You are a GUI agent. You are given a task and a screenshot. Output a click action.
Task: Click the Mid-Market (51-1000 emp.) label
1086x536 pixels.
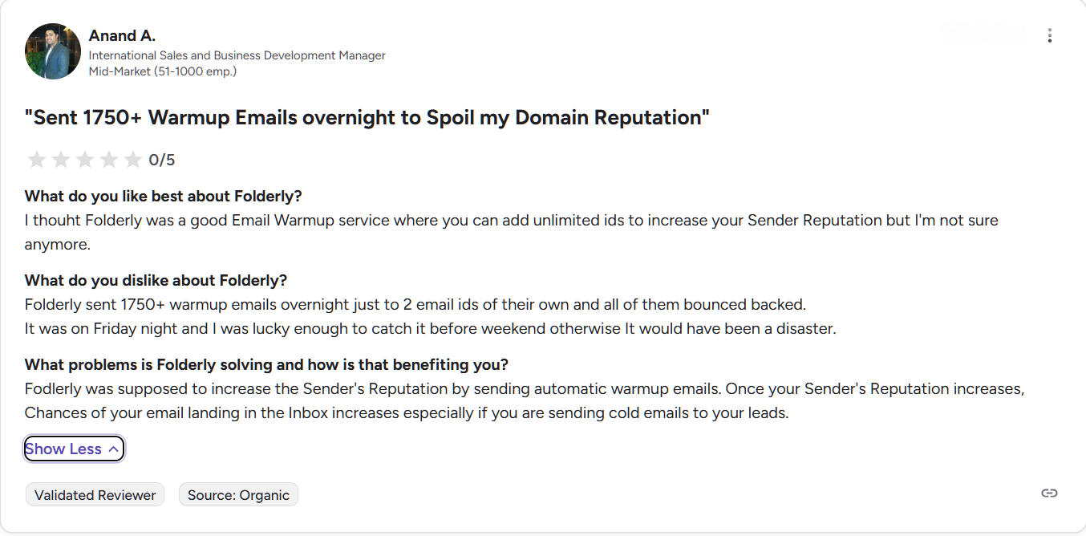click(163, 71)
